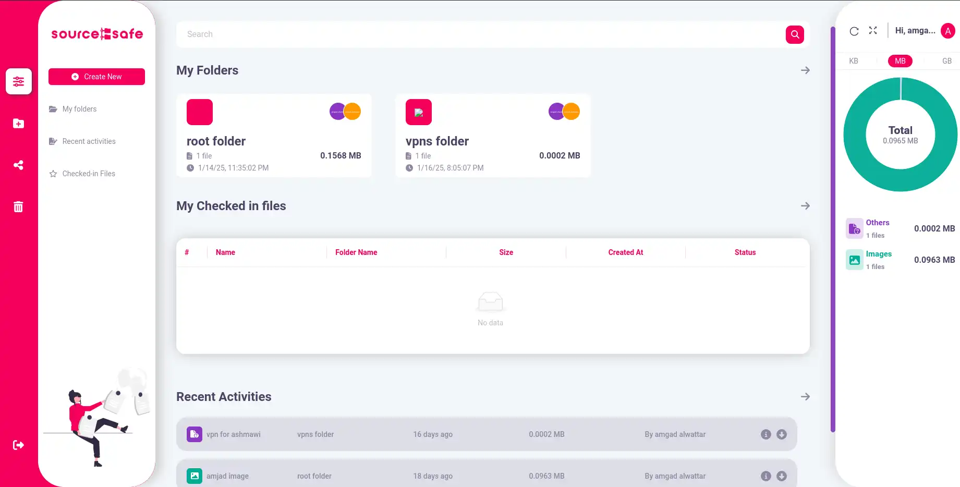The image size is (960, 487).
Task: Click the Create New button
Action: [x=96, y=77]
